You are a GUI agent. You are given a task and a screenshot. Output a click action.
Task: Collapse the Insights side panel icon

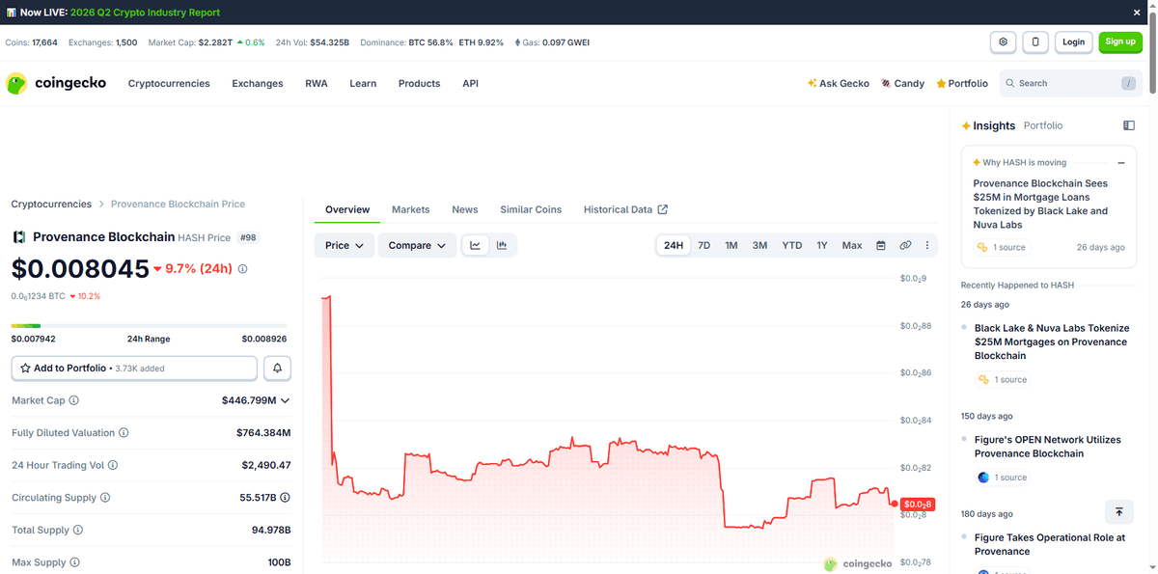[x=1129, y=125]
